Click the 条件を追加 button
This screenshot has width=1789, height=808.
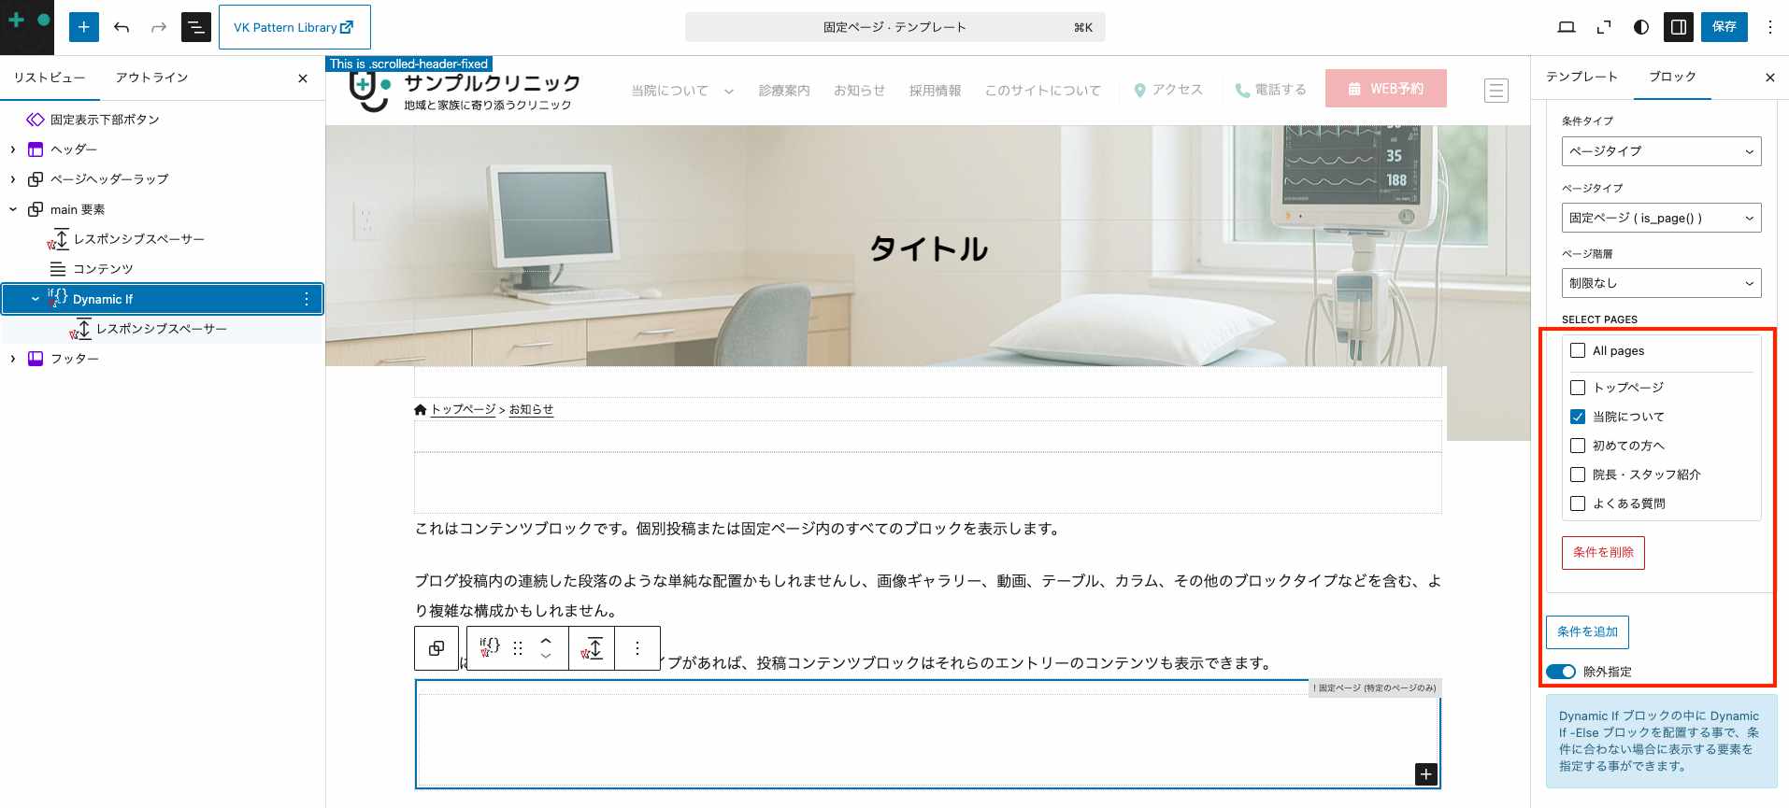[x=1587, y=632]
